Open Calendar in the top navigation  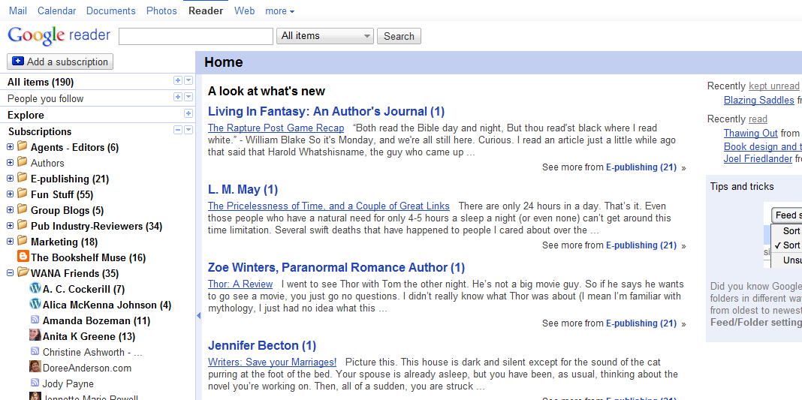click(x=57, y=11)
